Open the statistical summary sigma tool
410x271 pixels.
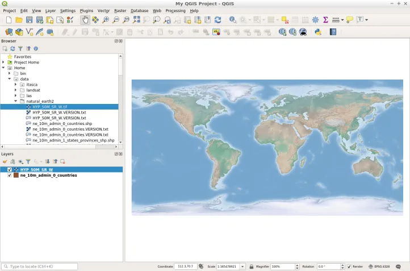coord(325,20)
